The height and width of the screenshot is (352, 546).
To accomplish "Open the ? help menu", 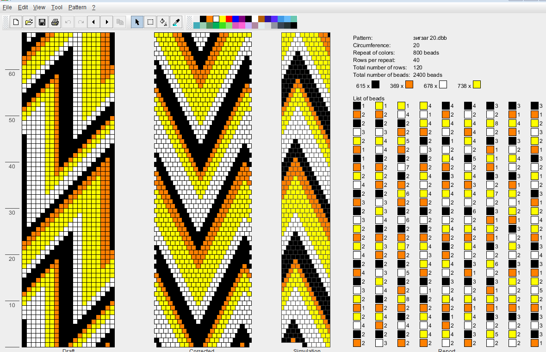I will [93, 7].
